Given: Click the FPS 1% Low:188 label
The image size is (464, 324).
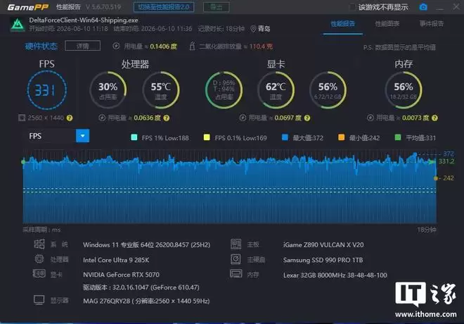Looking at the screenshot, I should pyautogui.click(x=165, y=138).
